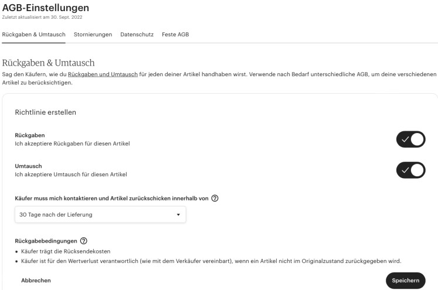Click the help icon next to Rückgabebedingungen
Viewport: 438px width, 290px height.
click(x=83, y=241)
